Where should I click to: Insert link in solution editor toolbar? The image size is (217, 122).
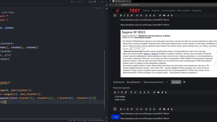126,93
